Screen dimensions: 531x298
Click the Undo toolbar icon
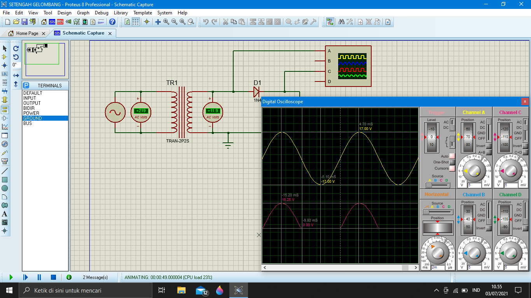pos(206,22)
